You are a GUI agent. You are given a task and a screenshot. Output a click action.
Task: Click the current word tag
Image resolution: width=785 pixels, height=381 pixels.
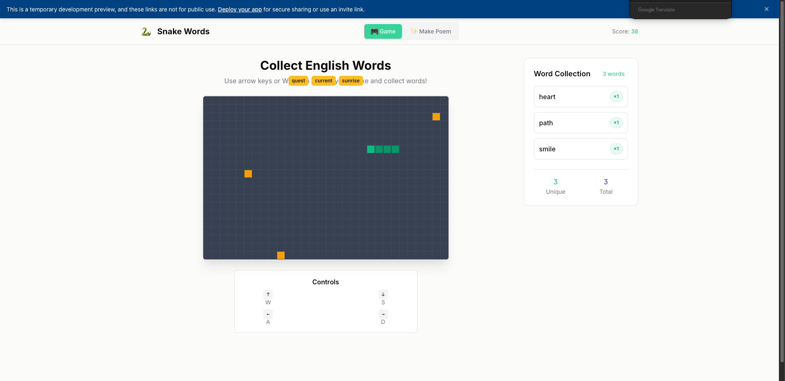[x=323, y=81]
